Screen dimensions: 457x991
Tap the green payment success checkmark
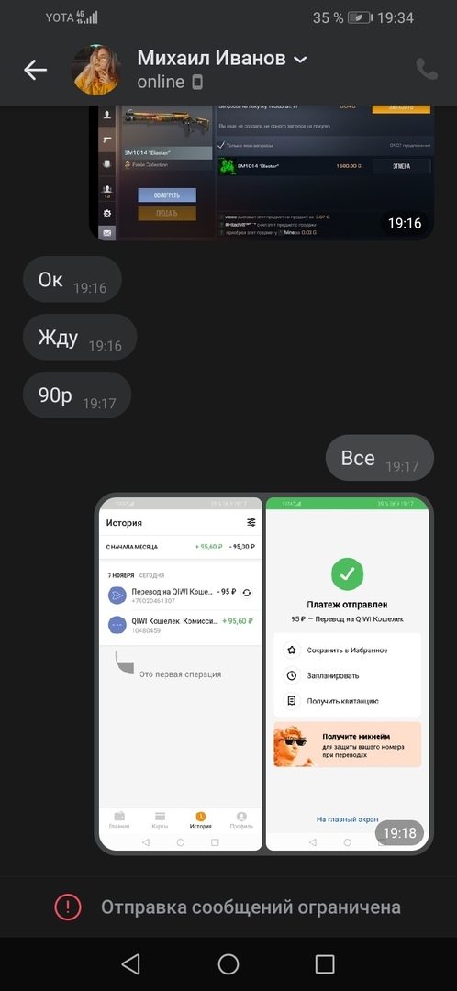coord(347,573)
